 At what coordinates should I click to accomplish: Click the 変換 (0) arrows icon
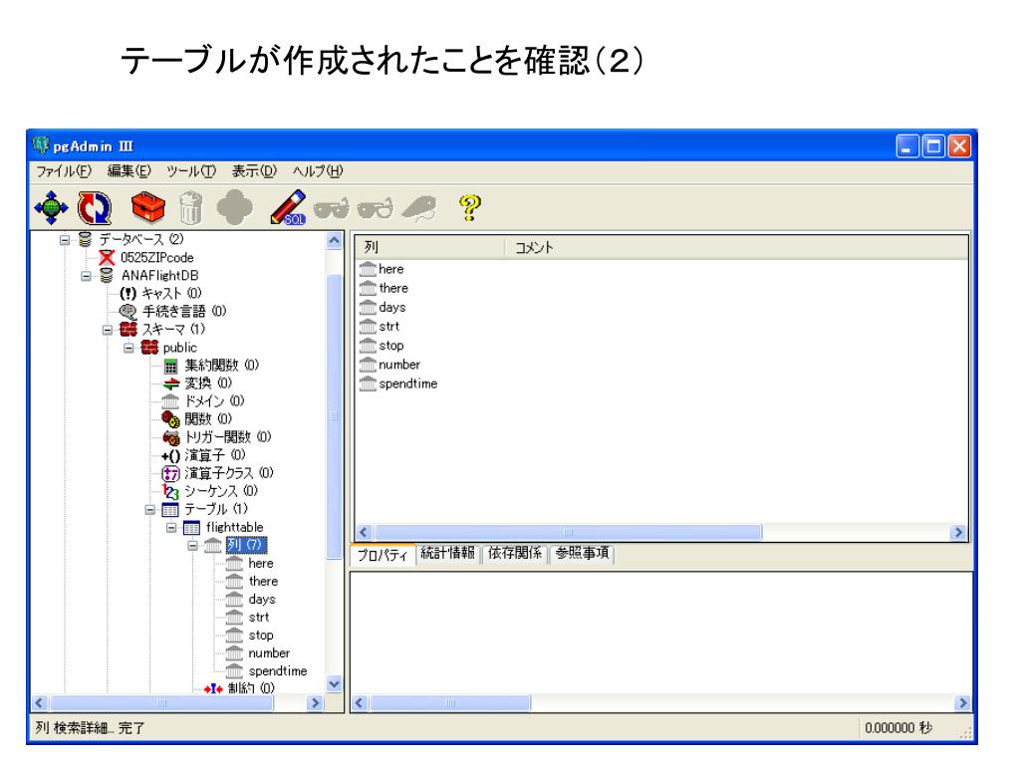tap(170, 383)
